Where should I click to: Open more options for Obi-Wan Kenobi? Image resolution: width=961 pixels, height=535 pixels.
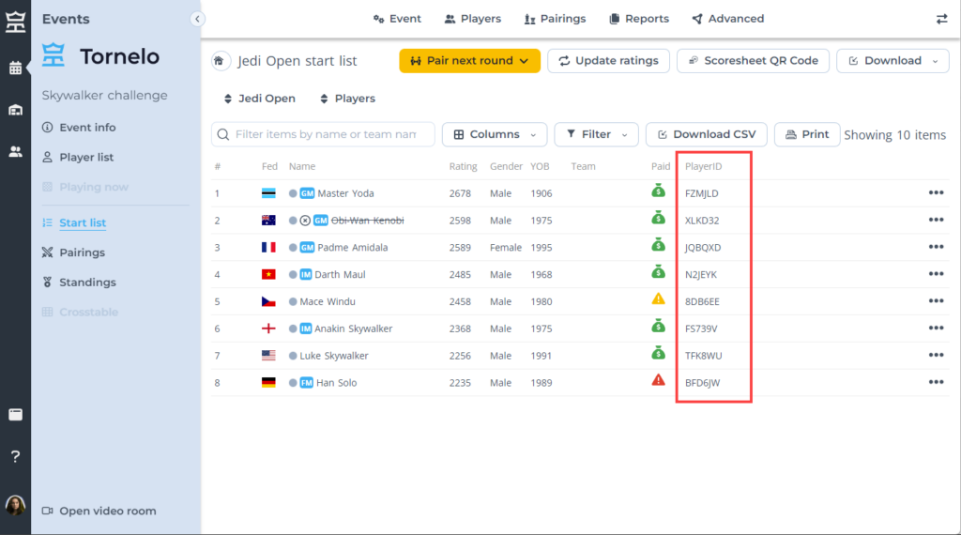pyautogui.click(x=936, y=220)
